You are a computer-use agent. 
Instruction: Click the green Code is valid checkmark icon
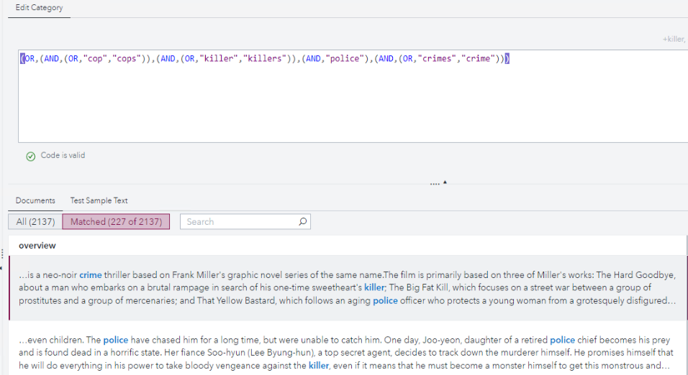(31, 157)
